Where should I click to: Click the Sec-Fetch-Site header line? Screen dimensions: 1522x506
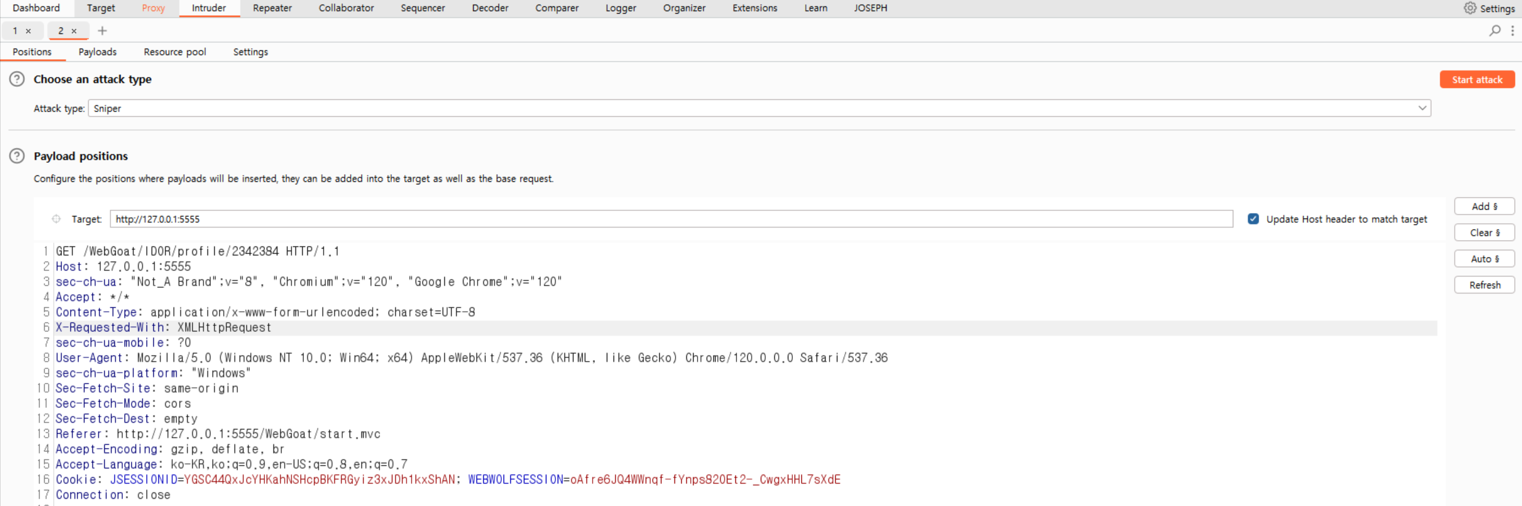pos(147,388)
